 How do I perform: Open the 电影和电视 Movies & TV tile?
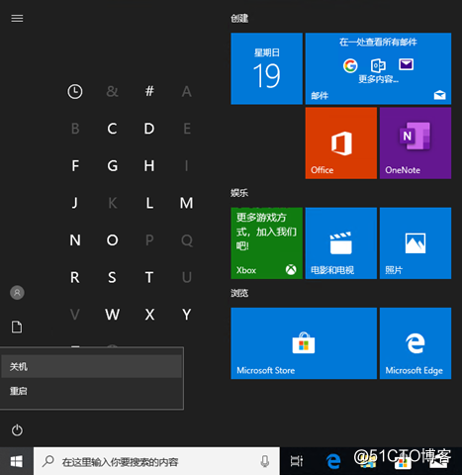tap(341, 243)
